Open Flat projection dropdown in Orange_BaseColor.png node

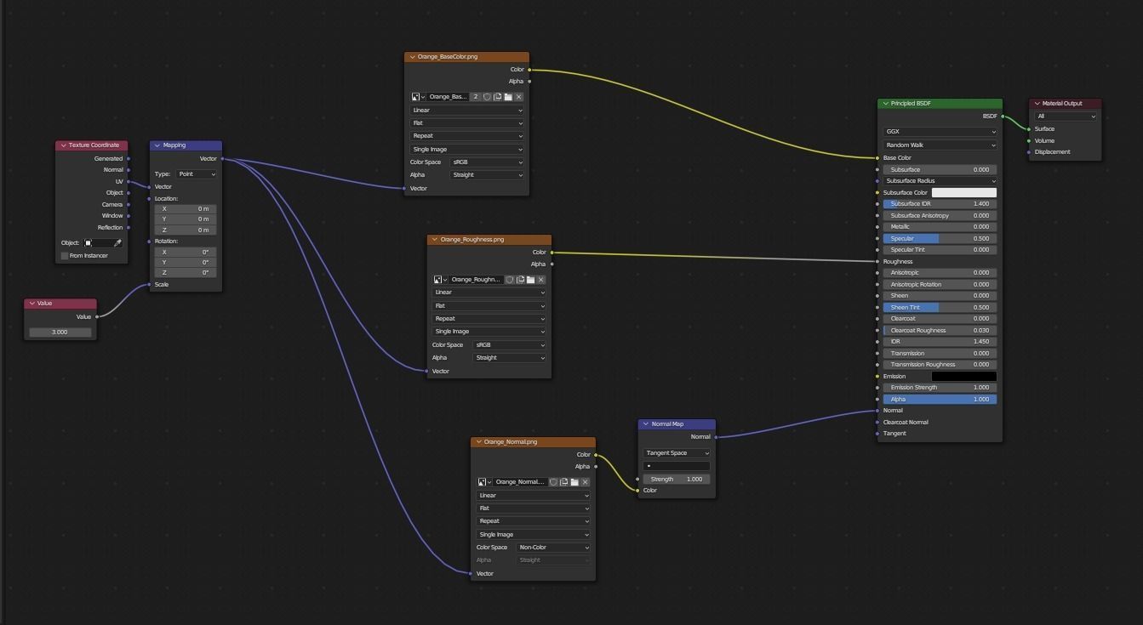467,123
